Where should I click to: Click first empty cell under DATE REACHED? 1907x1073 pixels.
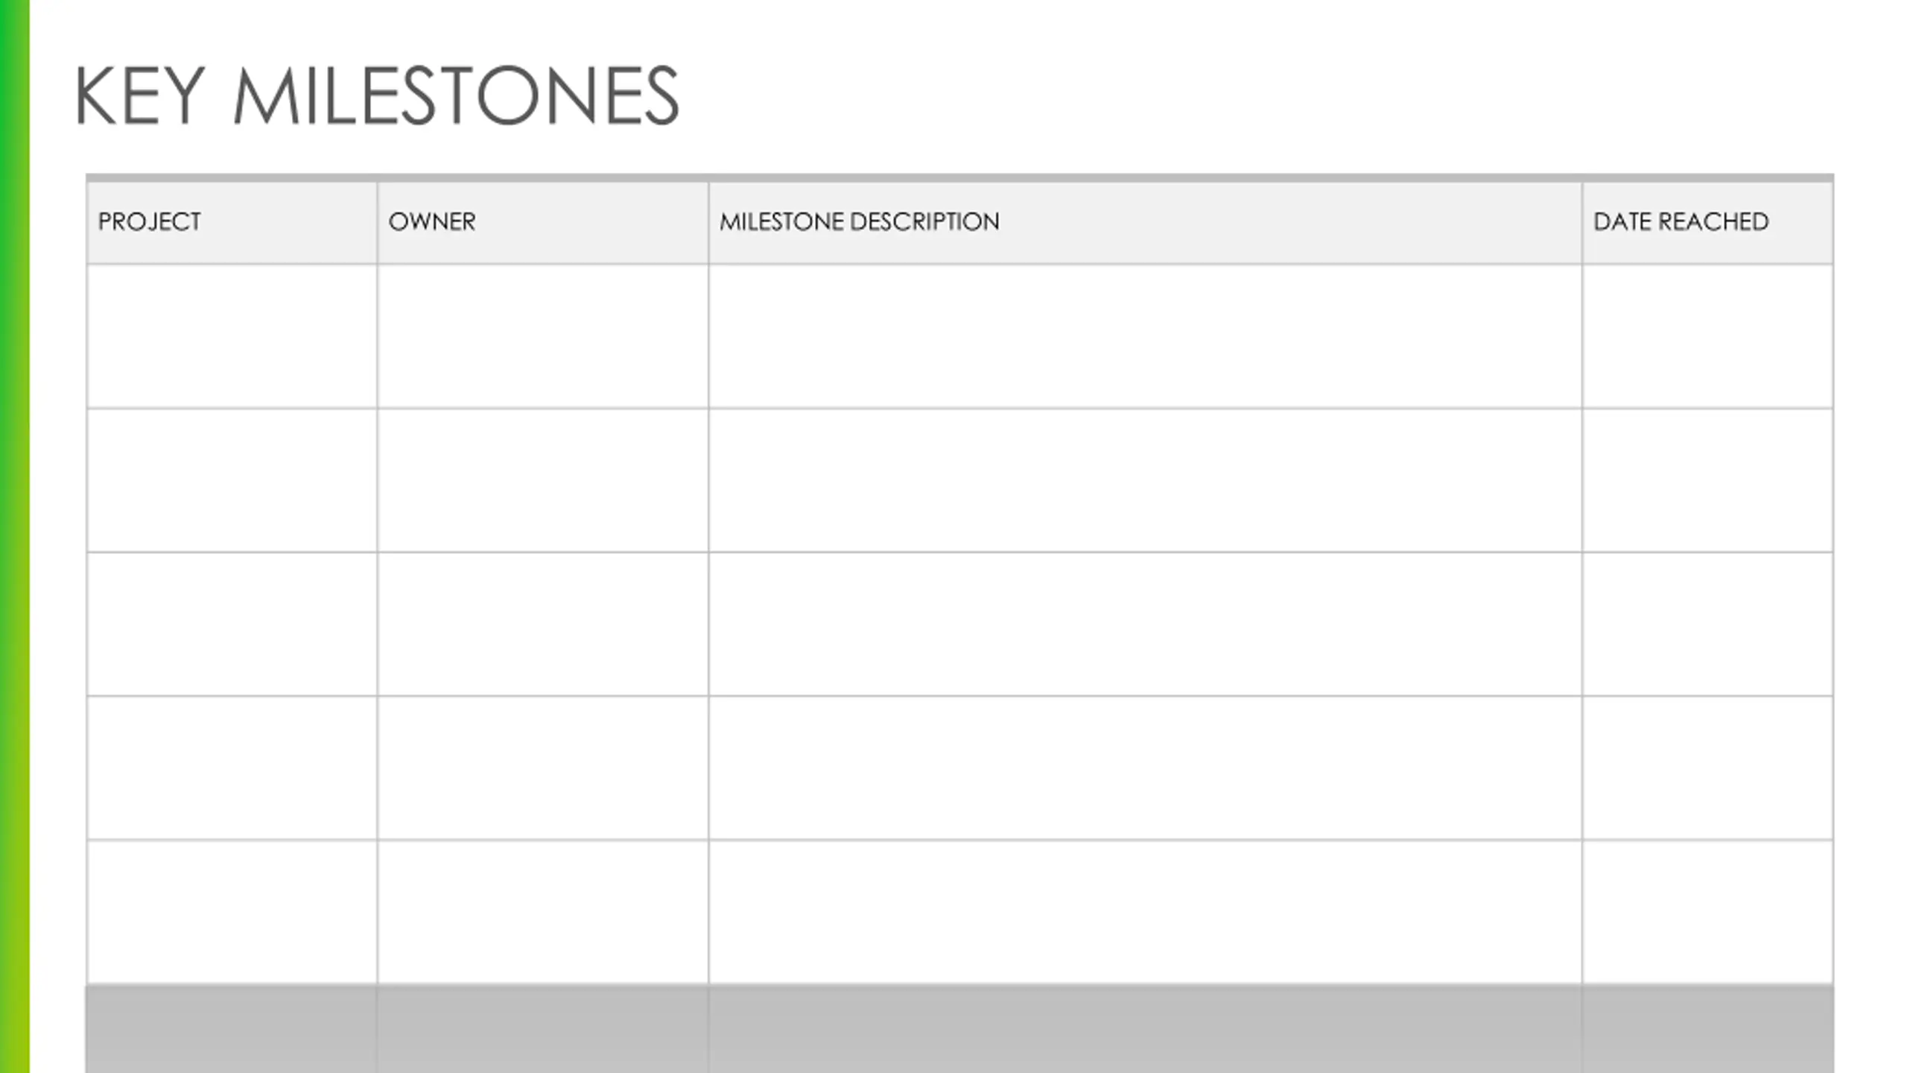[1708, 336]
